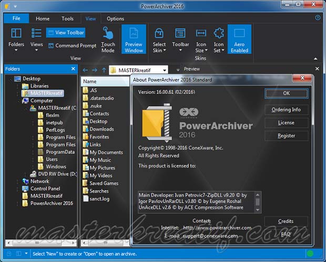This screenshot has width=326, height=262.
Task: Select the View ribbon tab
Action: coord(90,19)
